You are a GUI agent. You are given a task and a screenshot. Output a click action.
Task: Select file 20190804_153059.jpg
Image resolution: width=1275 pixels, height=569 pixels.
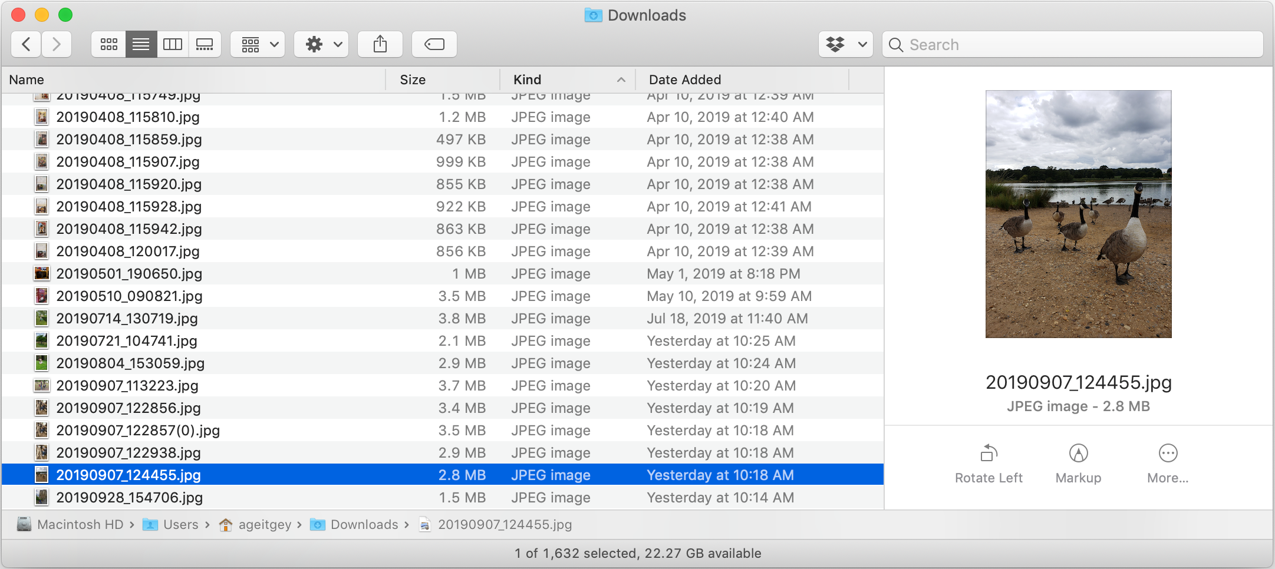[x=442, y=363]
